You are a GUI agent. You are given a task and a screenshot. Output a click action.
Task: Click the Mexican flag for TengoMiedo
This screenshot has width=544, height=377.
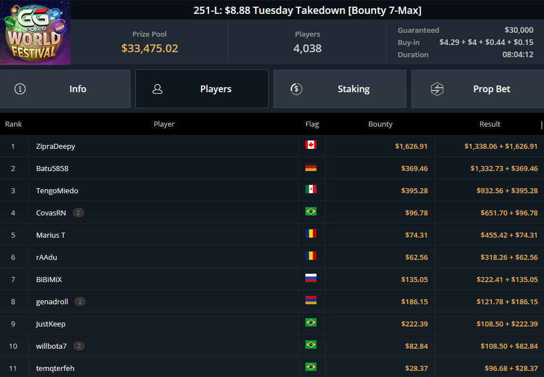click(x=311, y=189)
